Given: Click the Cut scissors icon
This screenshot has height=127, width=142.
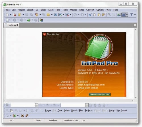Looking at the screenshot, I should [x=90, y=15].
